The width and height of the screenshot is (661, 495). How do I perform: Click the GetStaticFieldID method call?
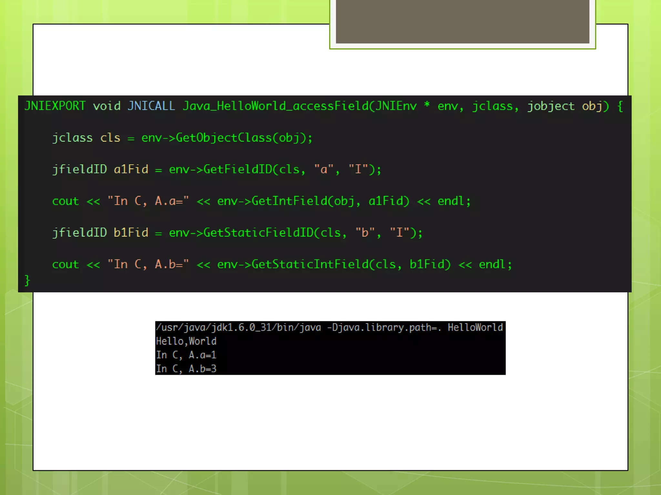tap(258, 233)
